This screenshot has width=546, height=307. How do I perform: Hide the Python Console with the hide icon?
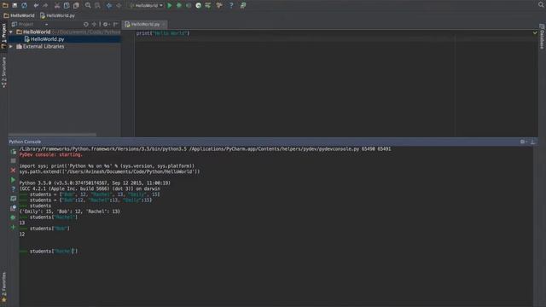[532, 142]
